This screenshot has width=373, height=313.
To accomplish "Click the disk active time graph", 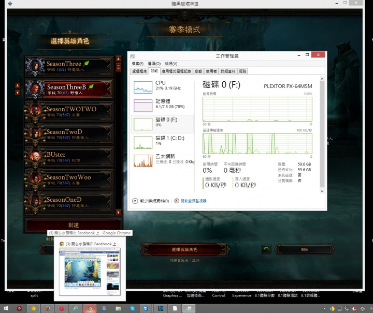I will [x=257, y=109].
